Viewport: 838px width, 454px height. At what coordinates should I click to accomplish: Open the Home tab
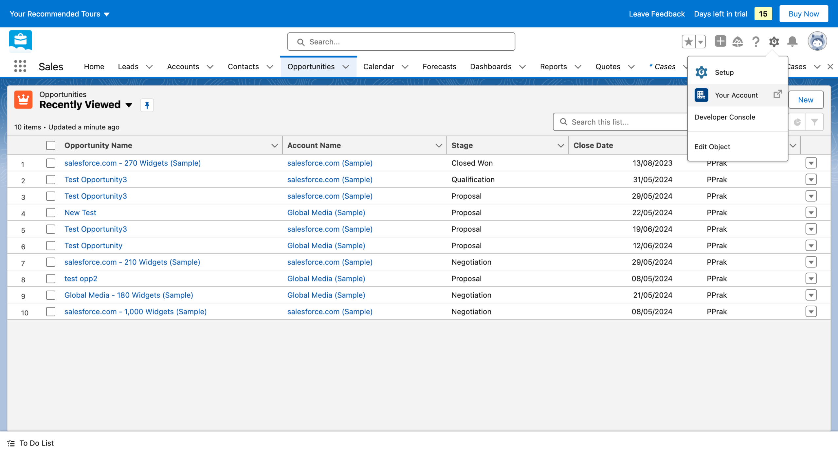pyautogui.click(x=94, y=67)
